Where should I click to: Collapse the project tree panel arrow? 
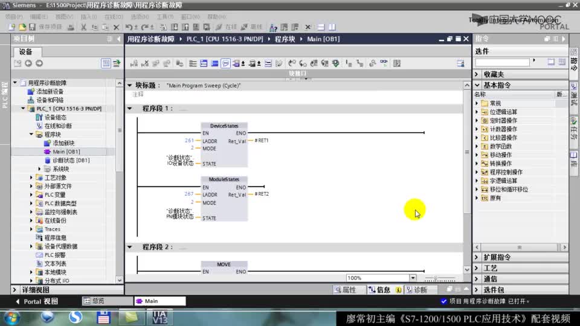(118, 39)
